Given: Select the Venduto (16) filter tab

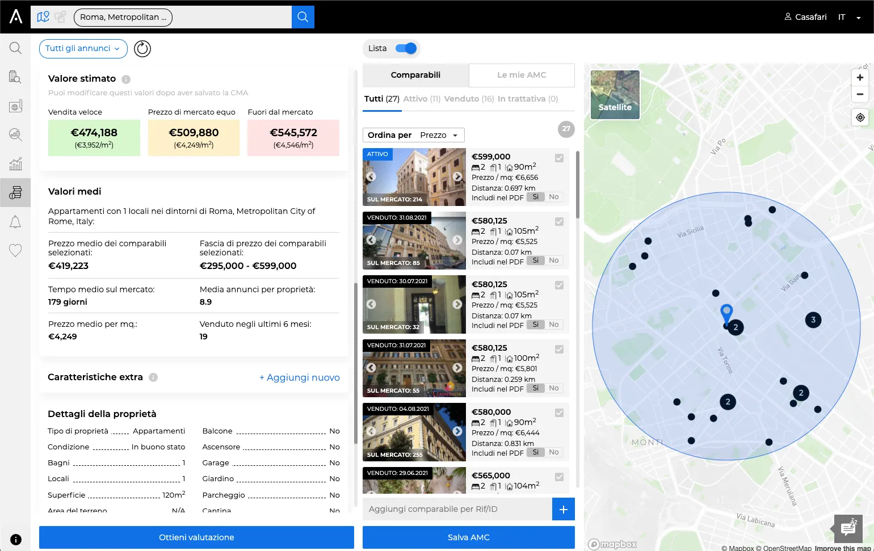Looking at the screenshot, I should 469,99.
